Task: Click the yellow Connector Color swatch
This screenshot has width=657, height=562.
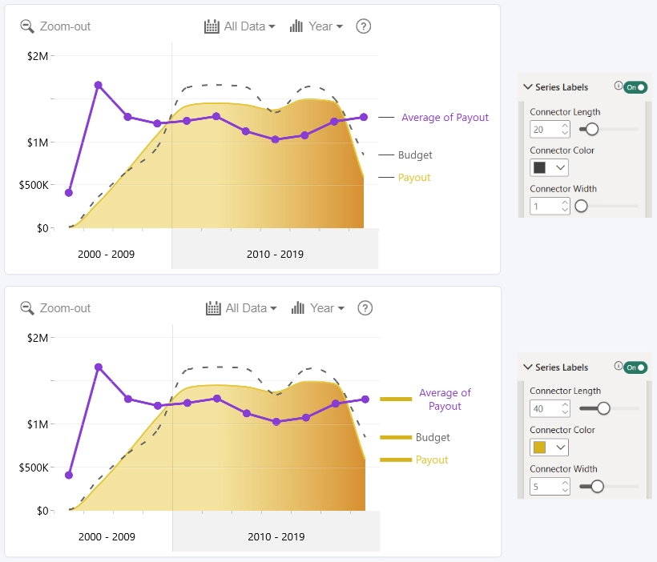Action: pyautogui.click(x=540, y=448)
